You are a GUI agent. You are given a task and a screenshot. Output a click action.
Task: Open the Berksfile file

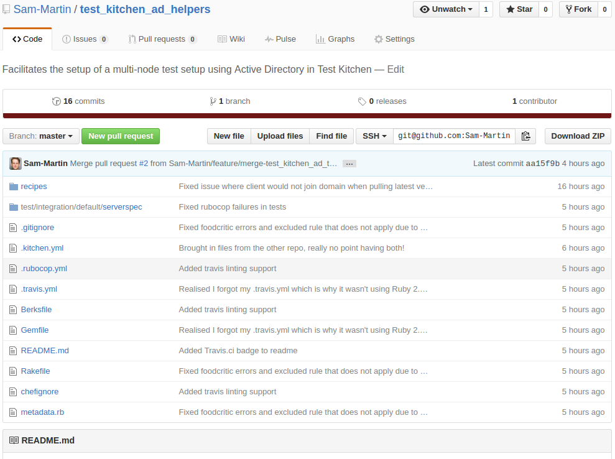click(36, 310)
